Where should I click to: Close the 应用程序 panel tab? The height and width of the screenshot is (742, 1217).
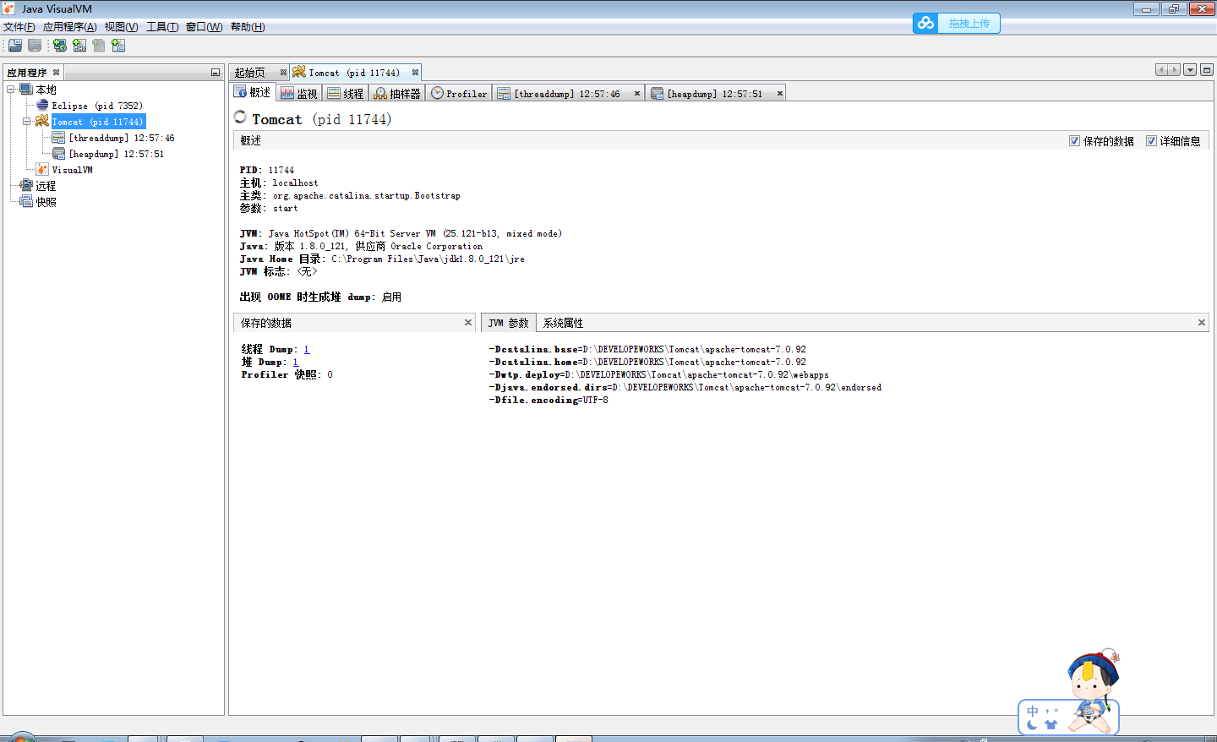[x=57, y=73]
